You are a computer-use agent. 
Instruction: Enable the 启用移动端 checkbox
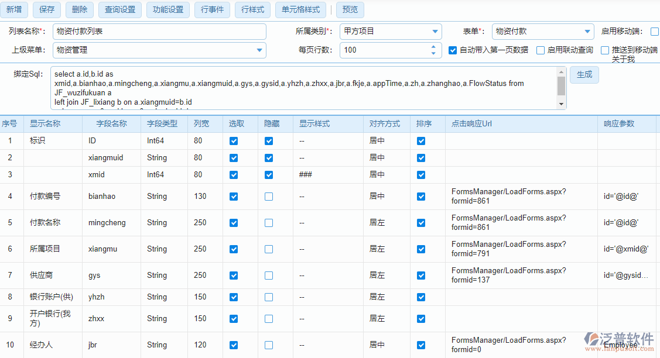tap(655, 32)
